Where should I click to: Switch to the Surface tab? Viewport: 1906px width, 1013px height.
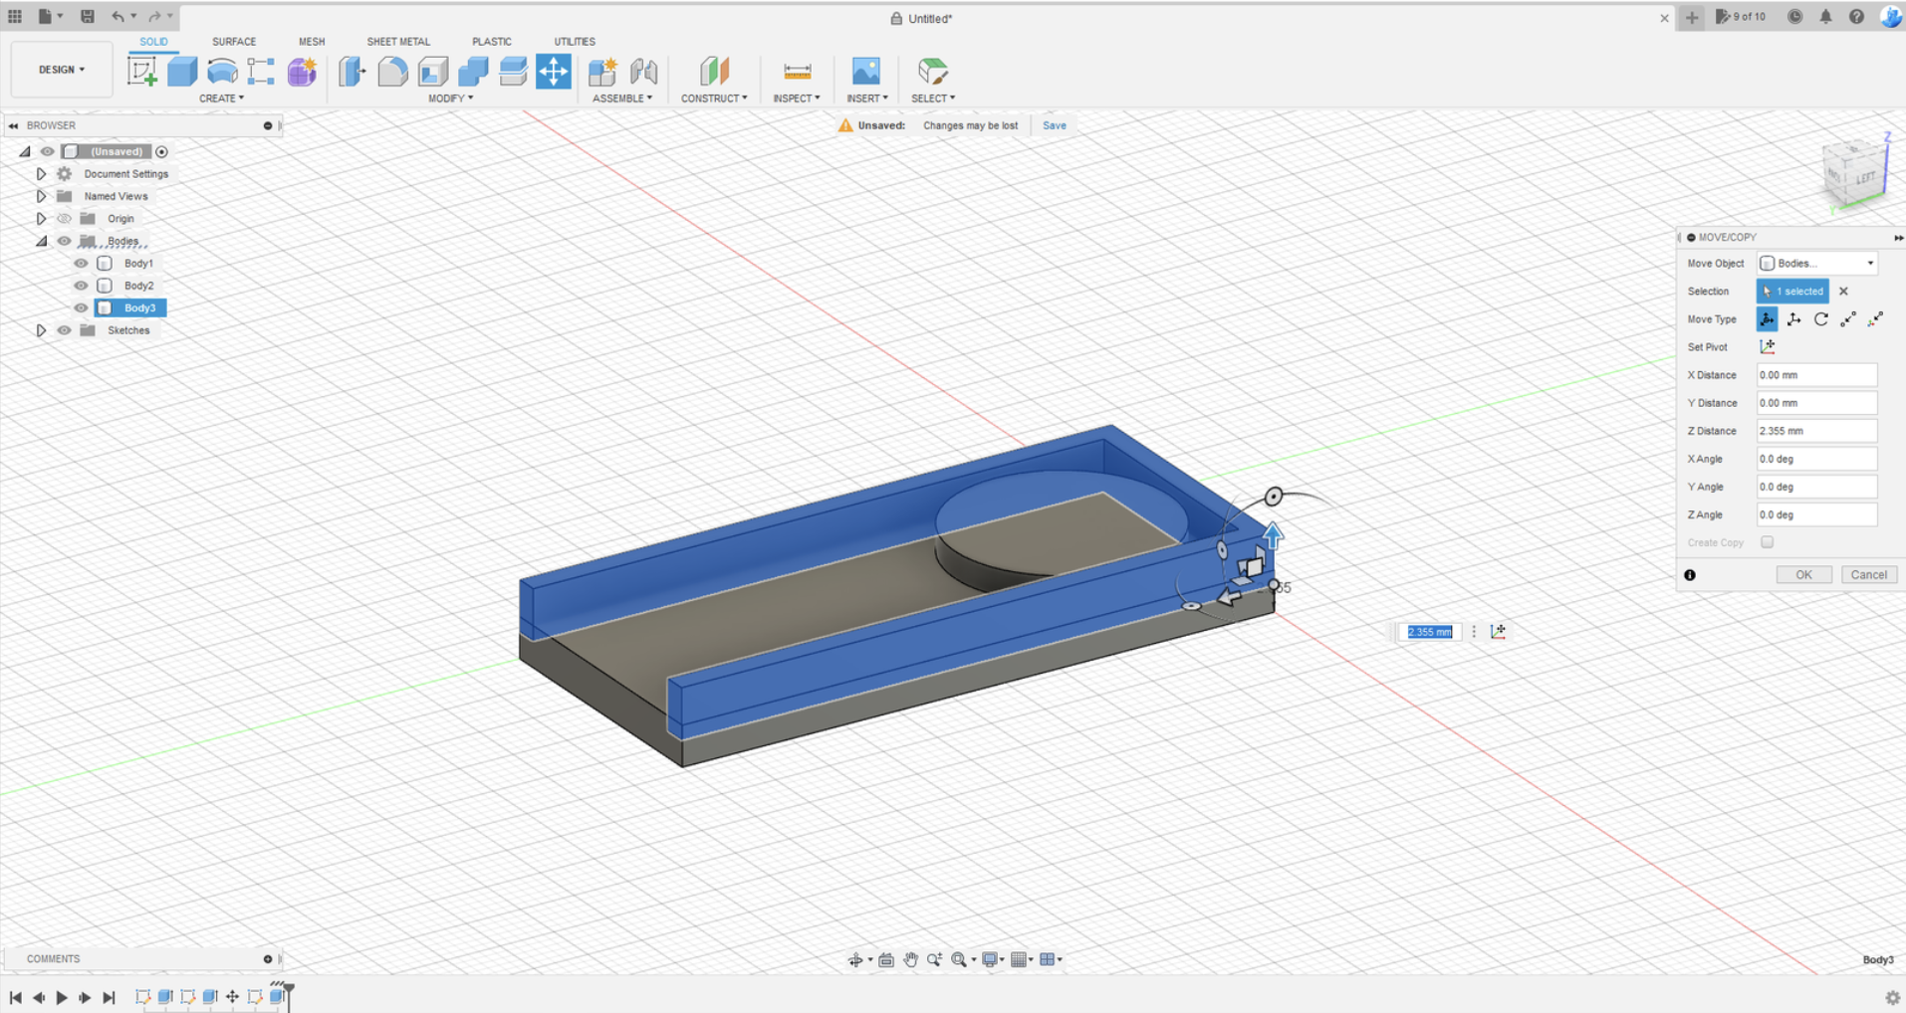tap(233, 42)
